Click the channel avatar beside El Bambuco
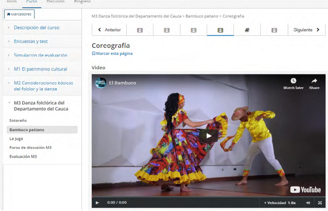This screenshot has height=211, width=328. [101, 82]
